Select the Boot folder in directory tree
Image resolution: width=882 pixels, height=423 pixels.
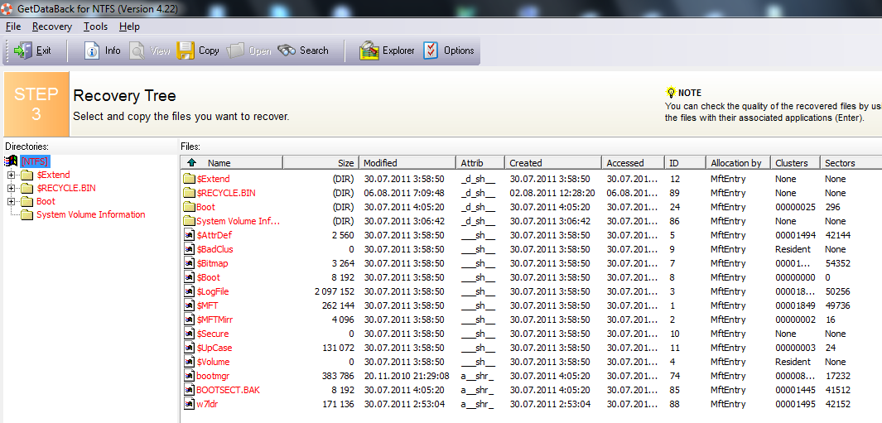(x=46, y=201)
